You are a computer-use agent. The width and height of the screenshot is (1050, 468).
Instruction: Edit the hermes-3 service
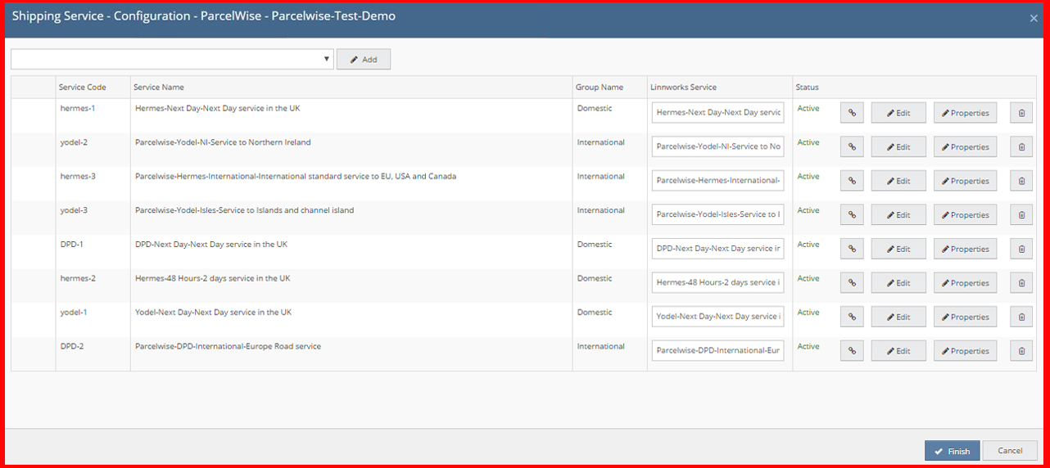point(898,181)
